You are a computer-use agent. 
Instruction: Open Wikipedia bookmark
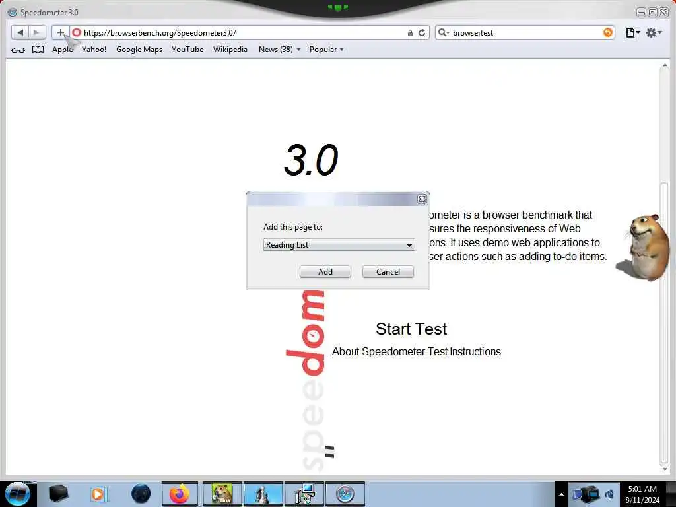click(x=230, y=50)
